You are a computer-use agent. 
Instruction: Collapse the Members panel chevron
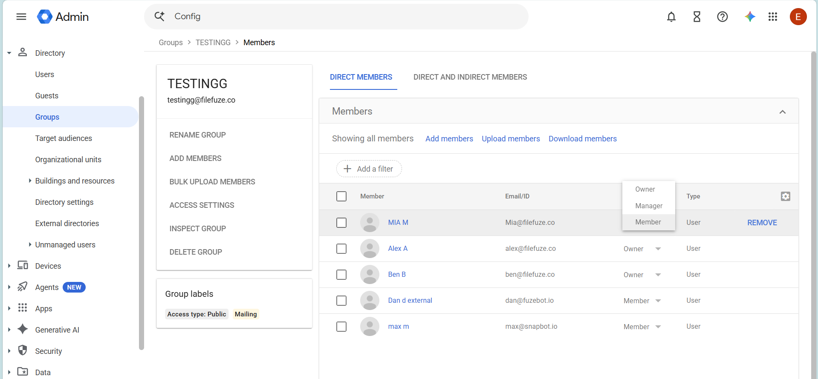(x=783, y=112)
